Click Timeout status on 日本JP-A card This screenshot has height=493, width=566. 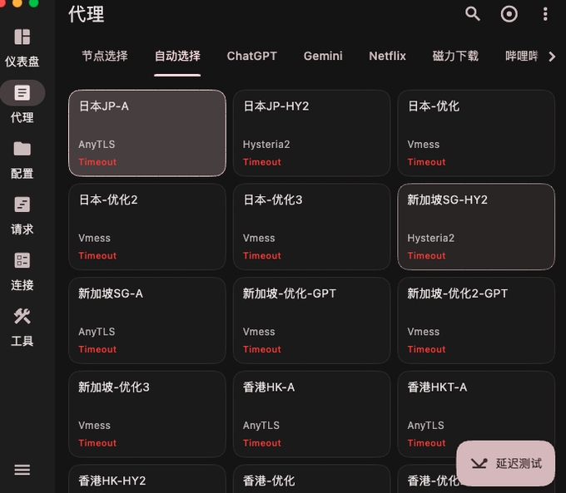pyautogui.click(x=97, y=162)
